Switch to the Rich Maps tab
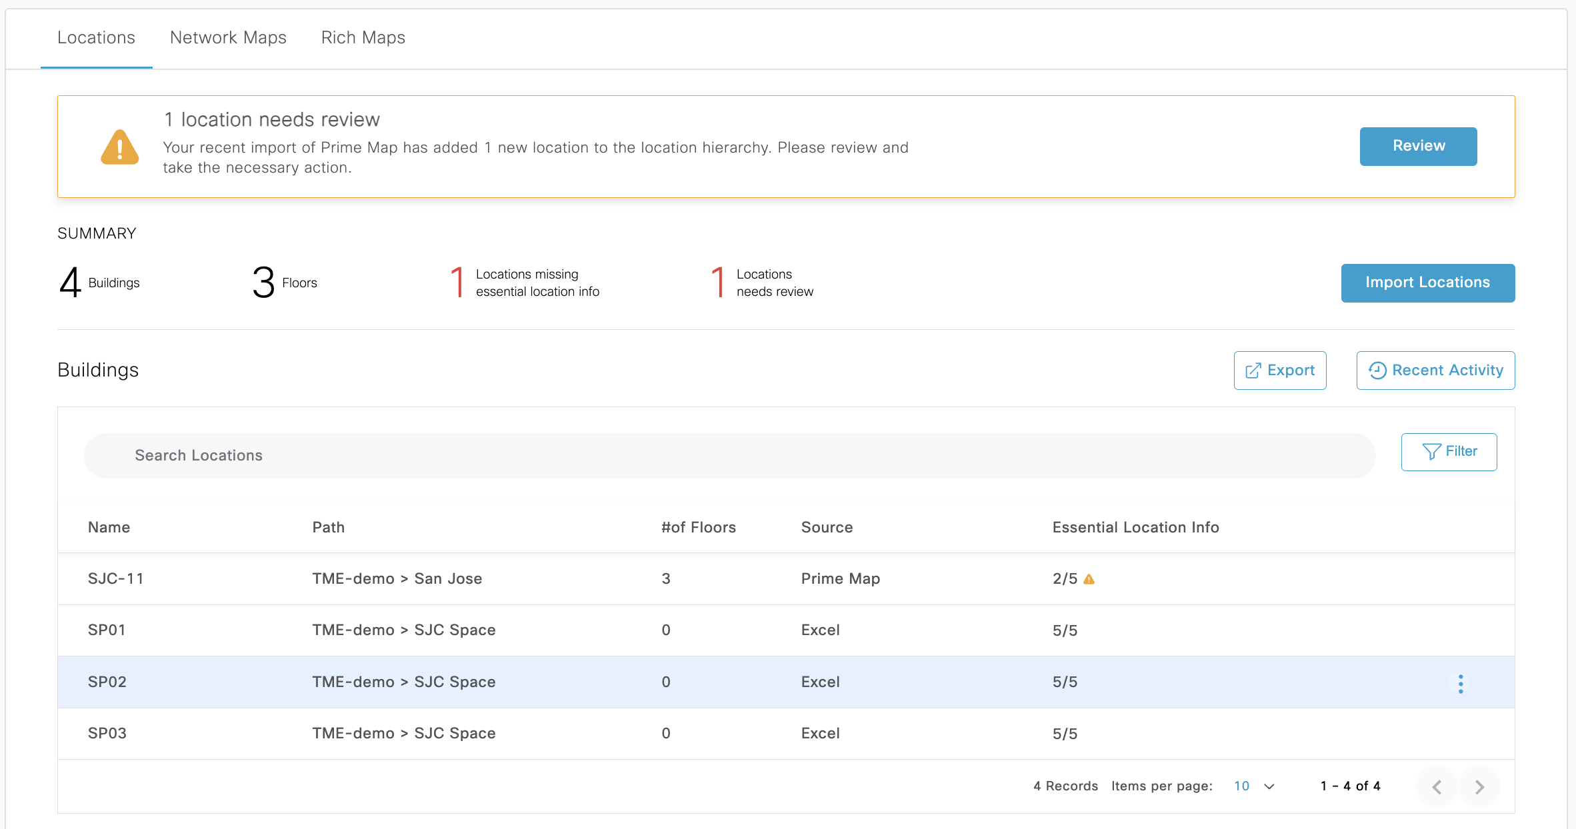The width and height of the screenshot is (1576, 829). [363, 38]
